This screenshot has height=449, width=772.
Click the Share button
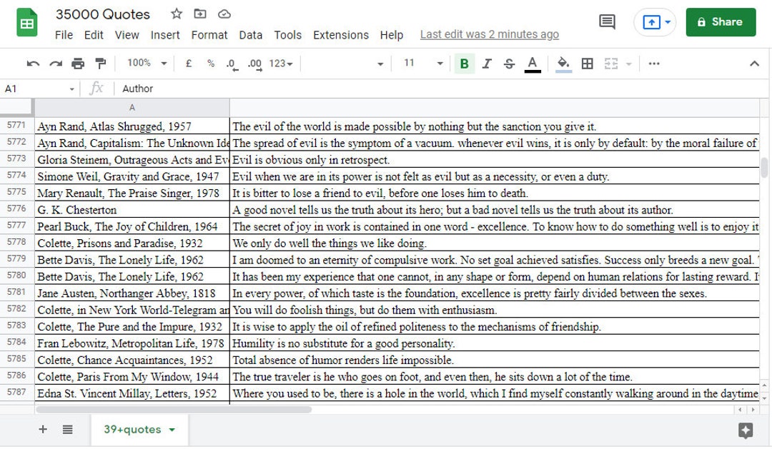click(x=721, y=22)
